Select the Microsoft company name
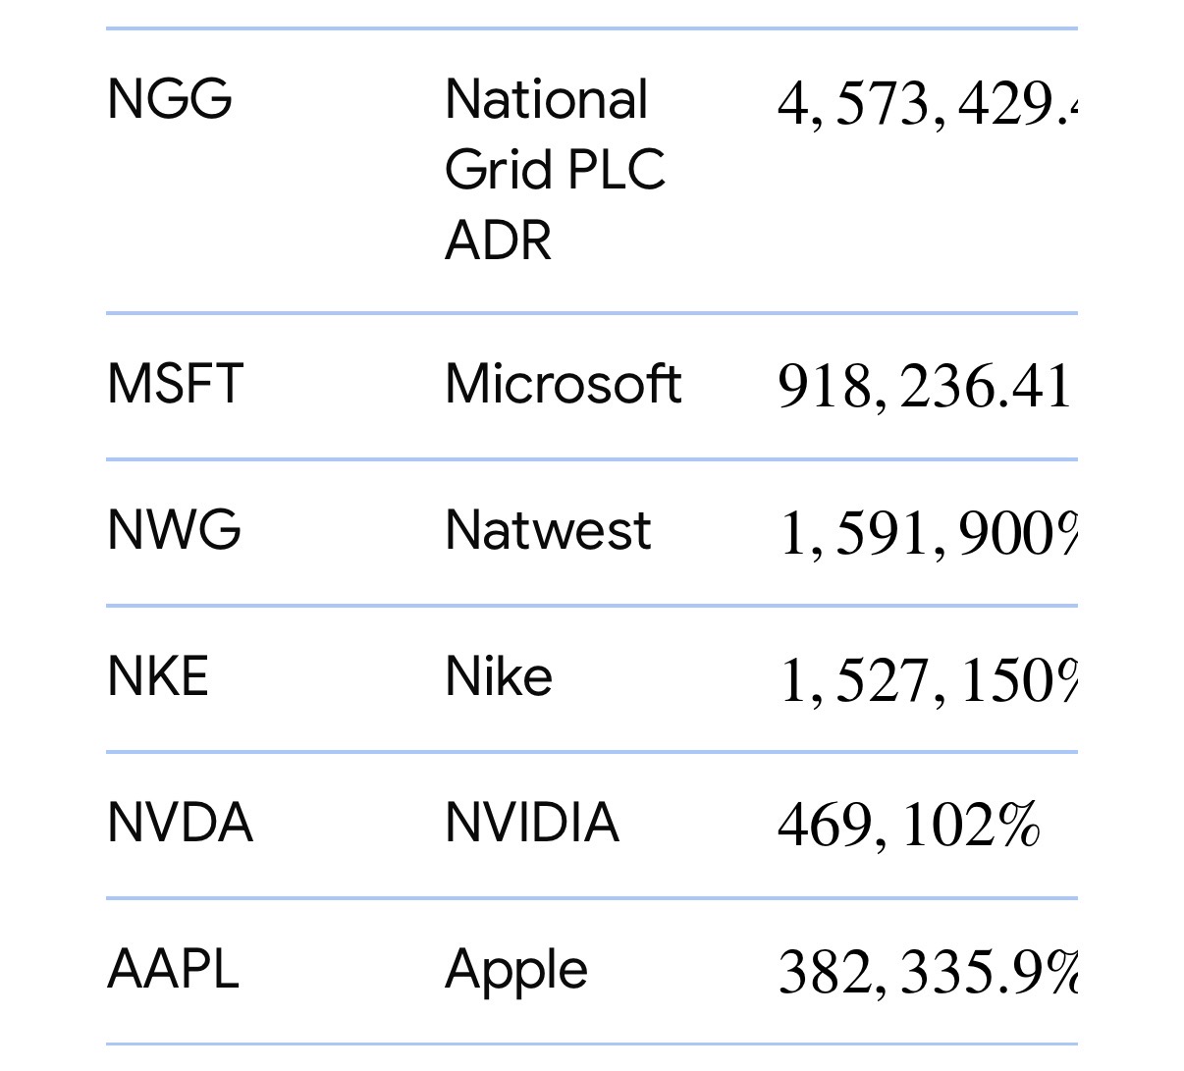 point(563,384)
